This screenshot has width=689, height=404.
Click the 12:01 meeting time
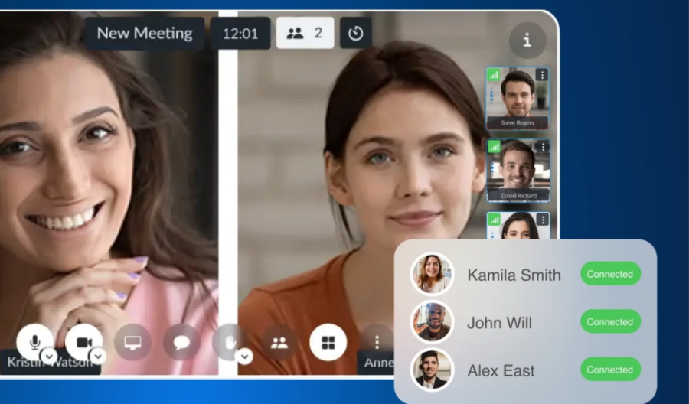(x=240, y=34)
